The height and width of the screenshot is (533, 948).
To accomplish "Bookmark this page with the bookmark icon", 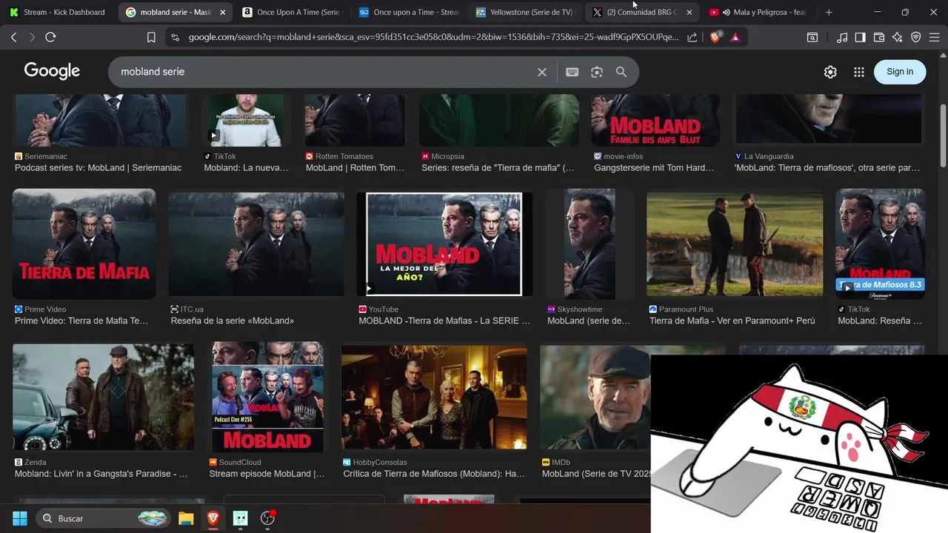I will point(151,37).
